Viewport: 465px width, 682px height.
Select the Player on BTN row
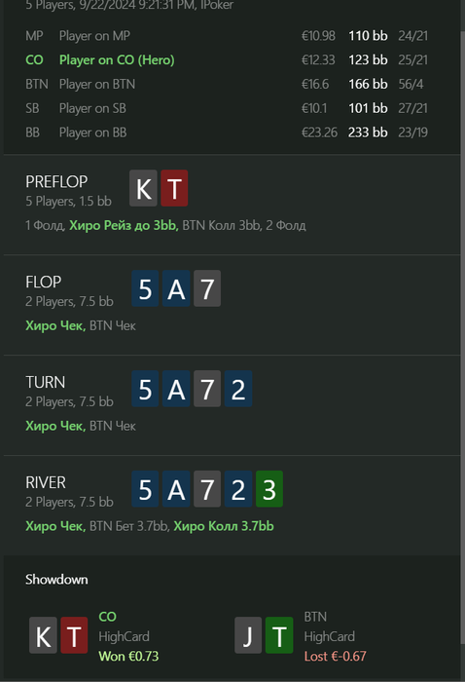pos(227,84)
